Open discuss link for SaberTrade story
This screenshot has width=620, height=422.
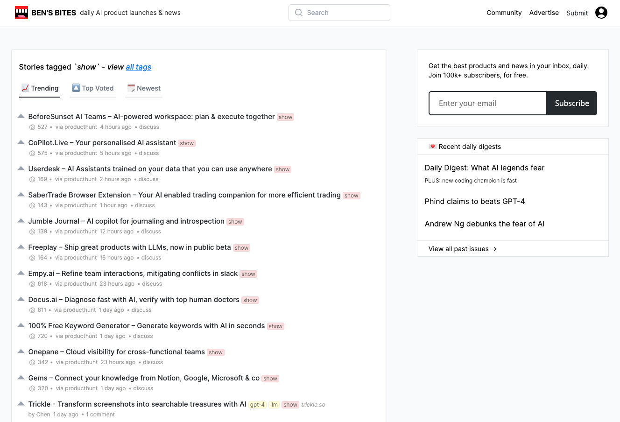[x=145, y=205]
